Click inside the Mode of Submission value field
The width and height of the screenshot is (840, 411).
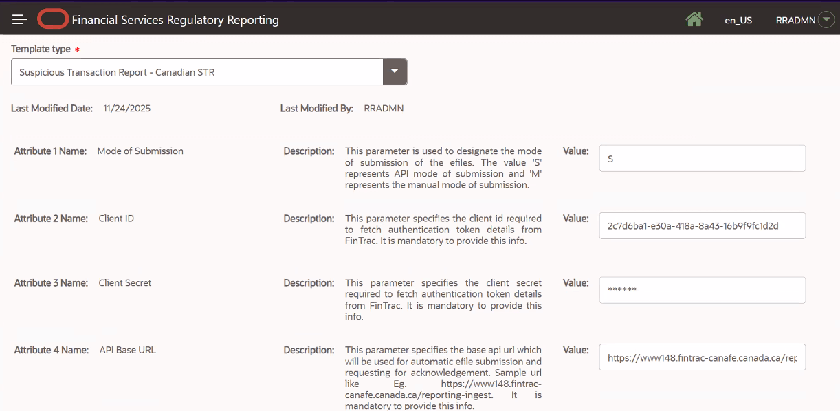tap(702, 158)
